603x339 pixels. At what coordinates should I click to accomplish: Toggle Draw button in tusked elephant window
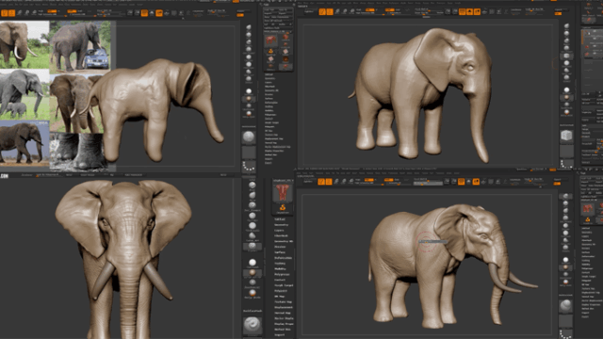(329, 182)
